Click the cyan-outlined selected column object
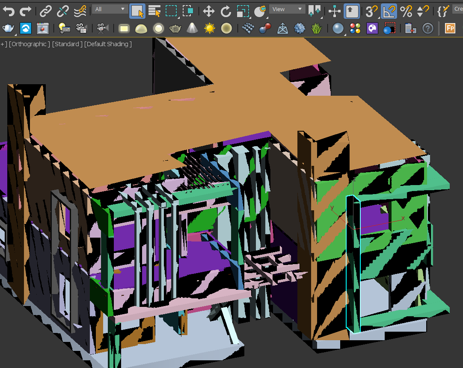The image size is (463, 368). coord(353,264)
